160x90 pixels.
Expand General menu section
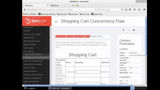coord(36,31)
